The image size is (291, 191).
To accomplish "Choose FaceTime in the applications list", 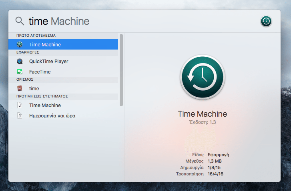I will [63, 72].
